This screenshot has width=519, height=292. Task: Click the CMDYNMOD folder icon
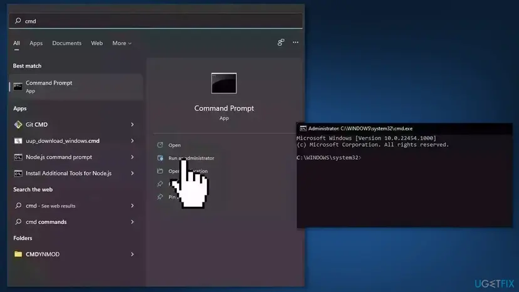click(18, 254)
